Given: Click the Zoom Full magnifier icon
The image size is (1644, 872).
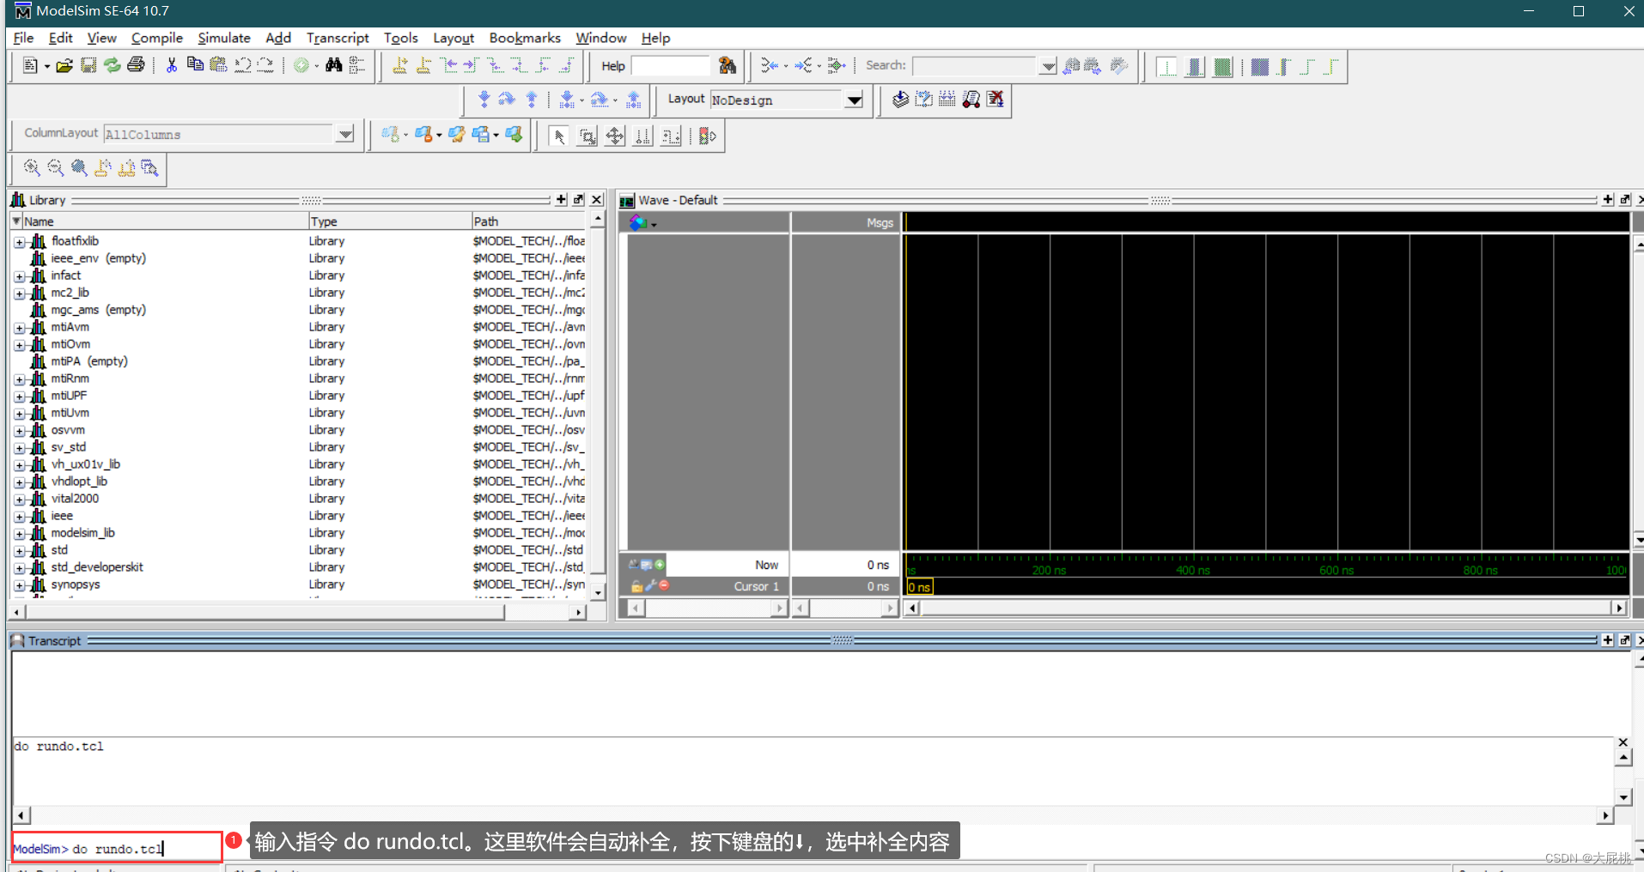Looking at the screenshot, I should click(79, 167).
